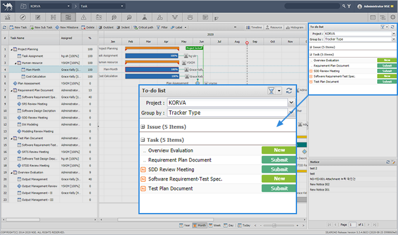
Task: Open the group members module icon
Action: coord(190,17)
